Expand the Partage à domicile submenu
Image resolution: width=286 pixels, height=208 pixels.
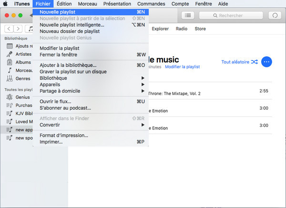91,91
